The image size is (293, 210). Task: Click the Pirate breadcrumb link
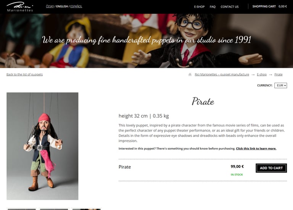coord(278,74)
